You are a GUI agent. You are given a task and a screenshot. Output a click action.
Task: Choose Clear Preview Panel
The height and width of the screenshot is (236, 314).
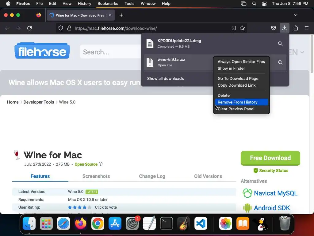point(241,109)
